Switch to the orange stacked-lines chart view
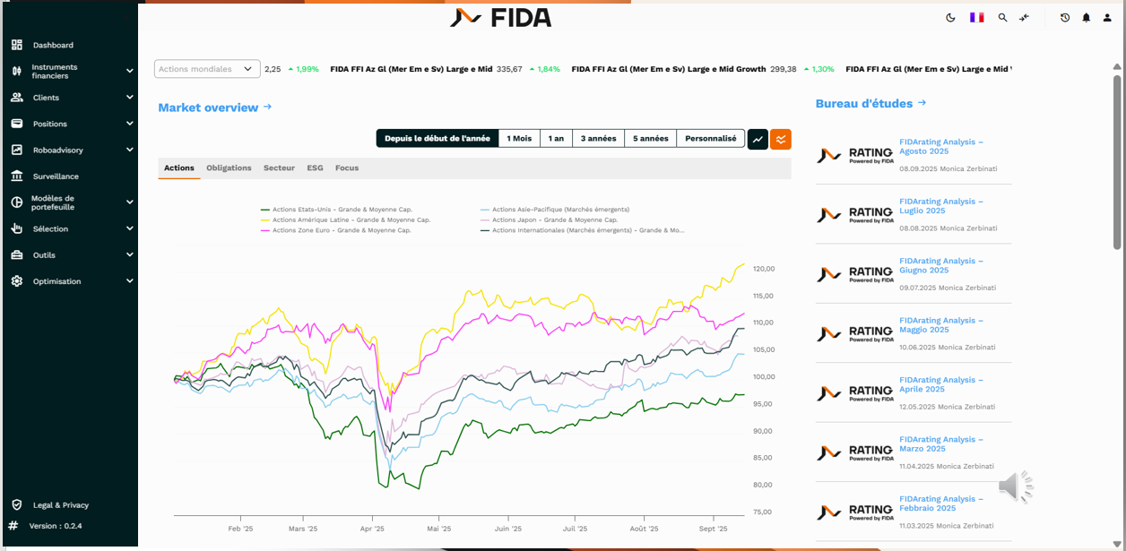The image size is (1126, 551). coord(781,139)
